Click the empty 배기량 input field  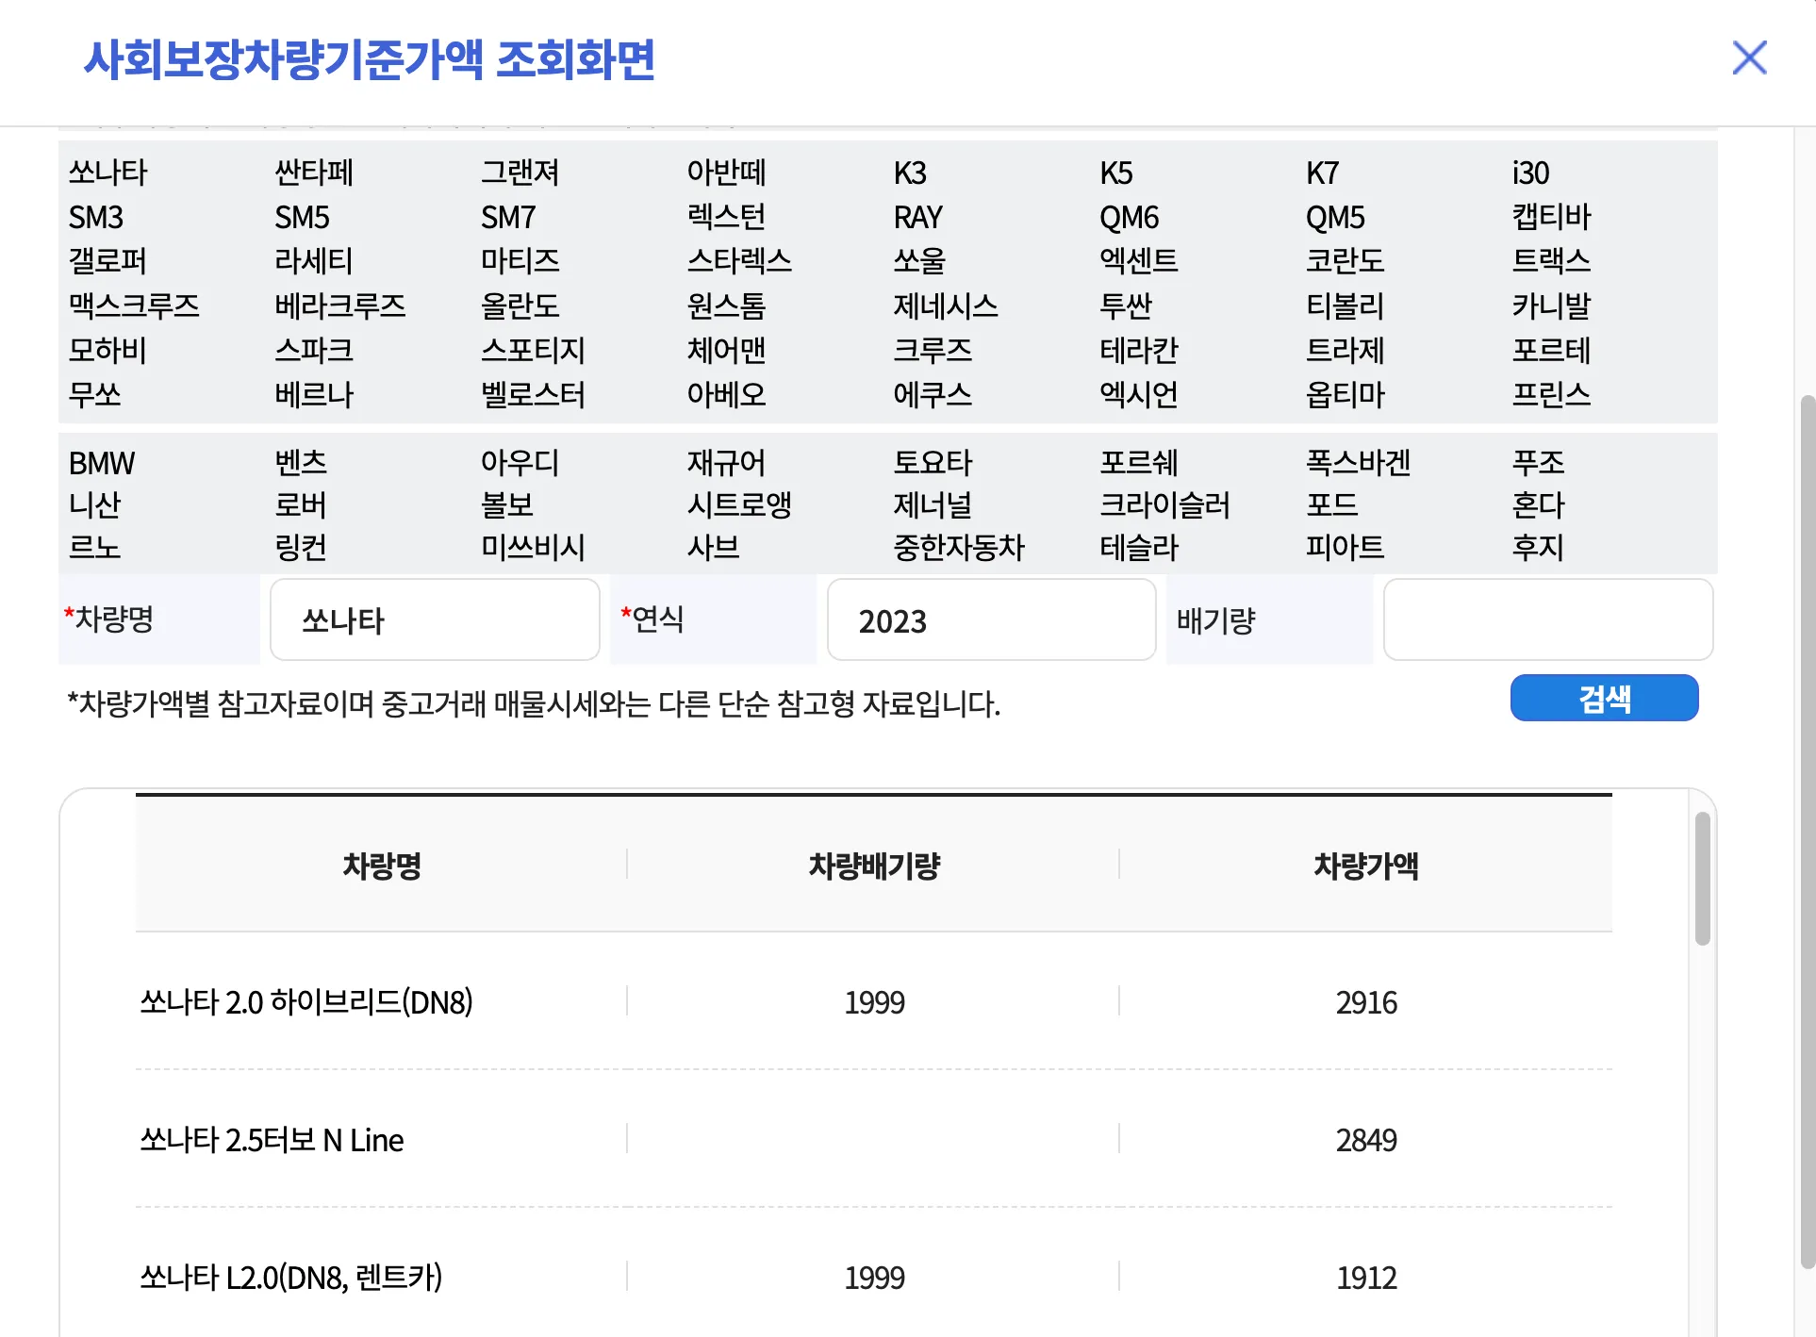click(x=1547, y=619)
